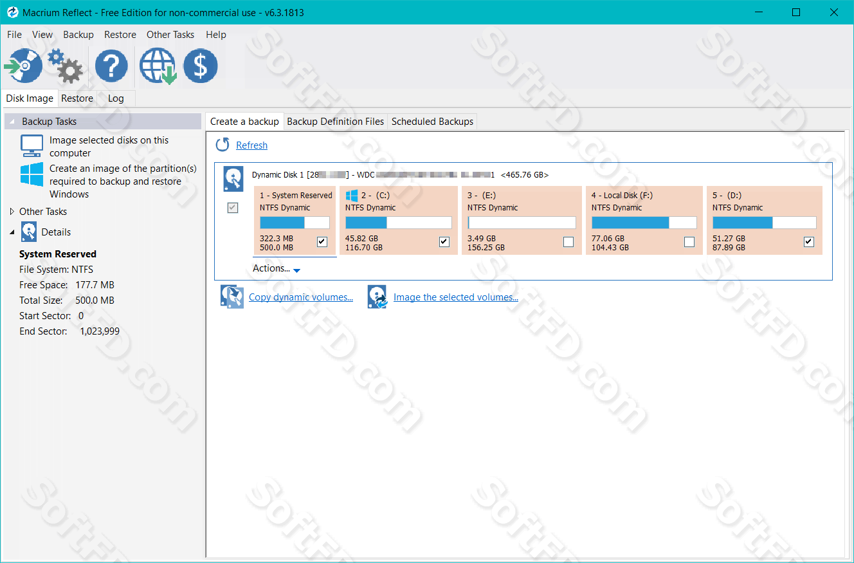Check the Local Disk F: checkbox
This screenshot has width=854, height=563.
tap(689, 242)
